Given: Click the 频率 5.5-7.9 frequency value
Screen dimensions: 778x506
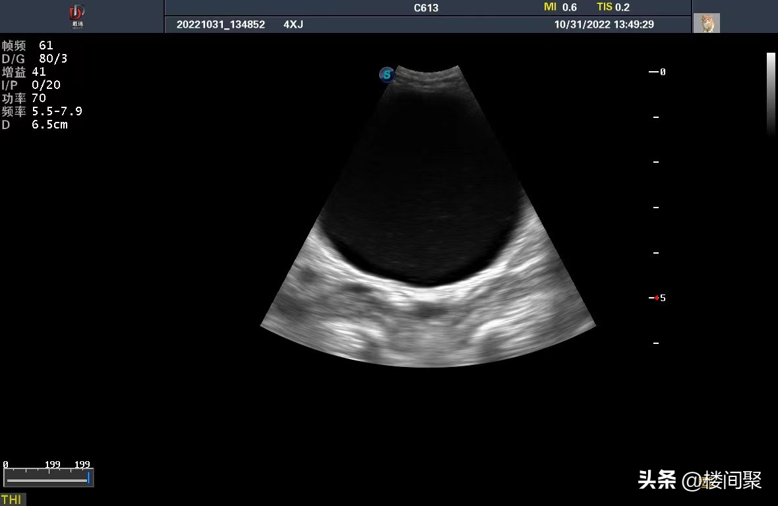Looking at the screenshot, I should coord(42,111).
